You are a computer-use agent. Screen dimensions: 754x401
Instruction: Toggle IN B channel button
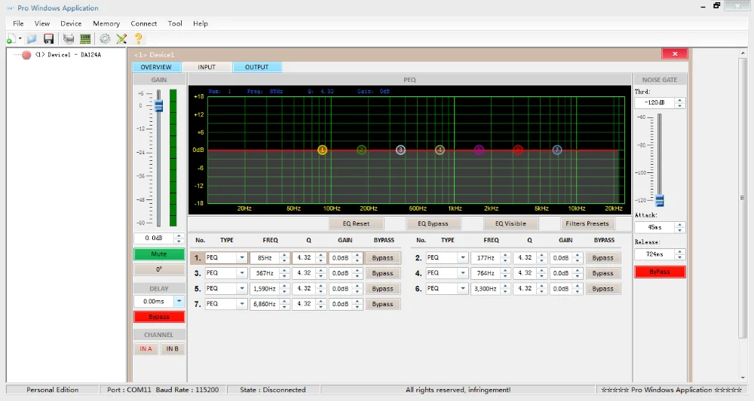[172, 349]
